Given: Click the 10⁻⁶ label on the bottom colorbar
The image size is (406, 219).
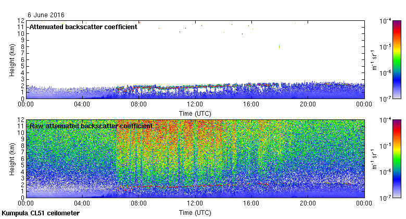Looking at the screenshot, I should tap(385, 172).
